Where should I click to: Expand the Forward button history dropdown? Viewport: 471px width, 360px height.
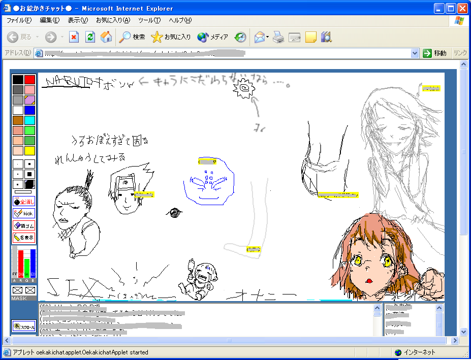tap(62, 37)
